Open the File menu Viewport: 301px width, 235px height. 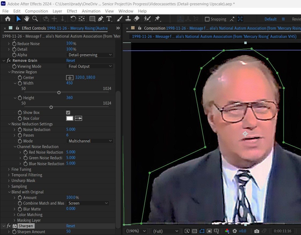pyautogui.click(x=5, y=11)
